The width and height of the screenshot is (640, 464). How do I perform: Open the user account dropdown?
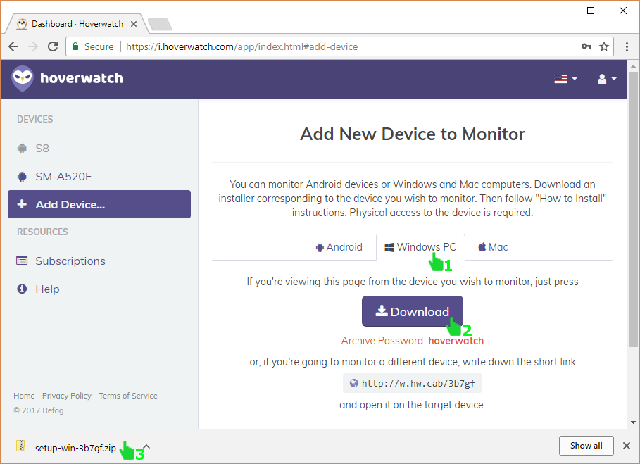(606, 79)
